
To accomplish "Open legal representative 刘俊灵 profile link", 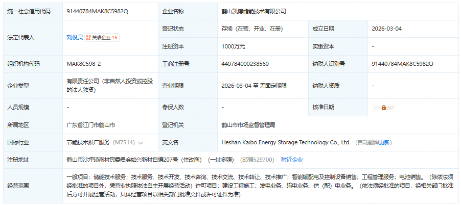I will pos(75,37).
